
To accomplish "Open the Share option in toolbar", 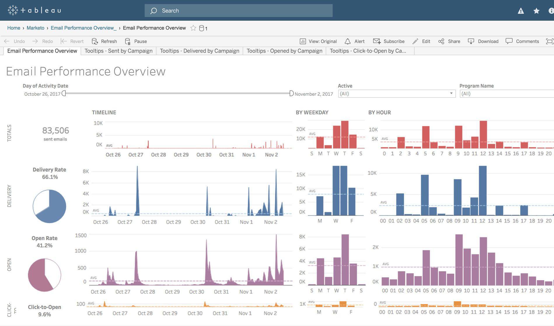I will tap(441, 41).
